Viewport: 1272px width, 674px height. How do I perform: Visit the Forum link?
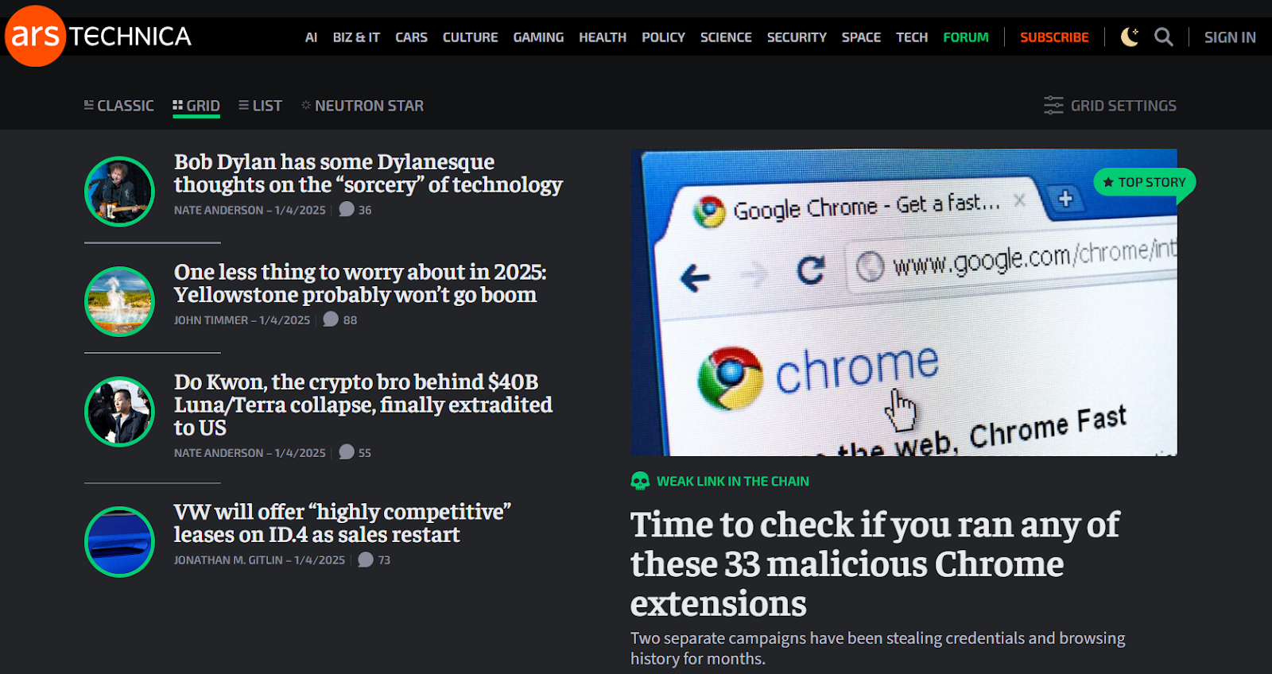966,37
